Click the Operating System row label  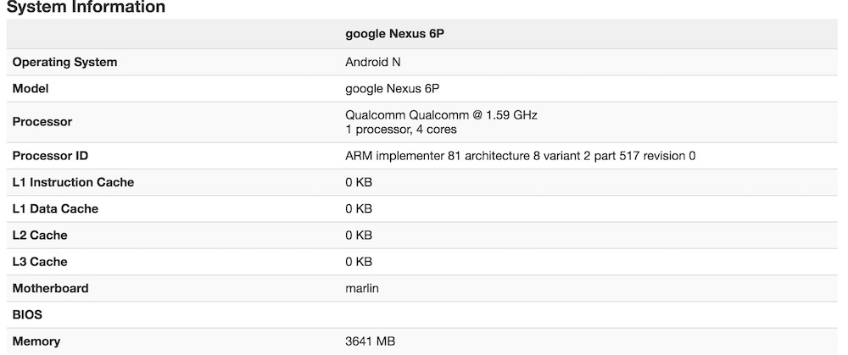[x=64, y=62]
